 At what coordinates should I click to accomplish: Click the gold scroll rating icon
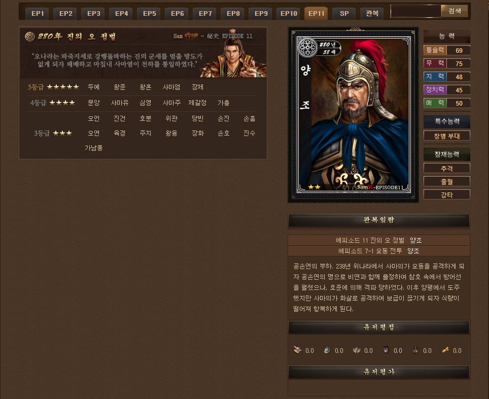tap(445, 350)
